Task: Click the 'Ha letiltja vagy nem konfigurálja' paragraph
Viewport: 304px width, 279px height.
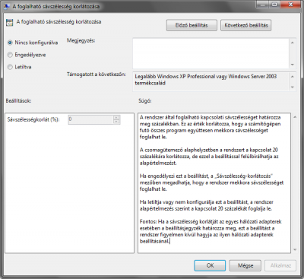Action: click(206, 205)
